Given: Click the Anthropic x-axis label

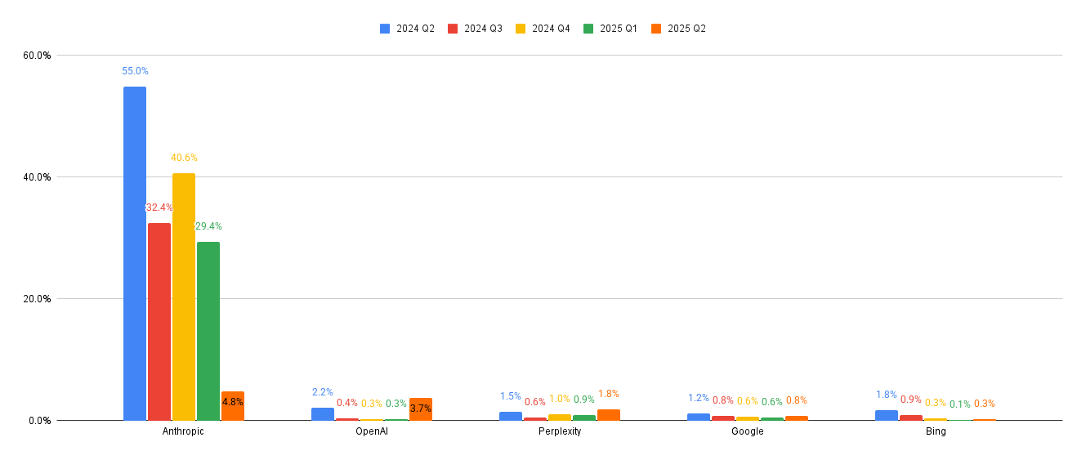Looking at the screenshot, I should (x=184, y=431).
